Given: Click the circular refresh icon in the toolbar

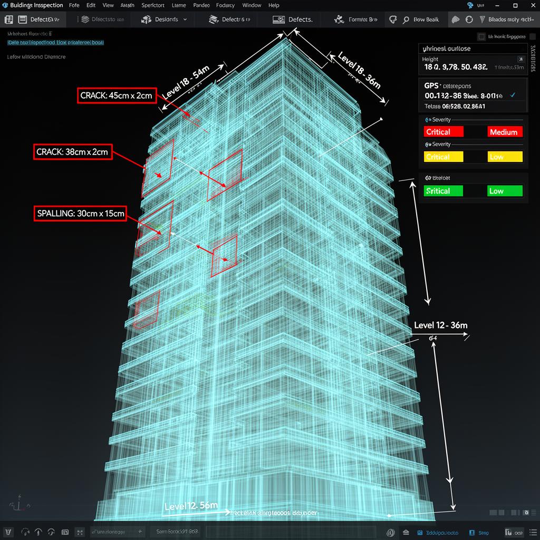Looking at the screenshot, I should tap(469, 20).
